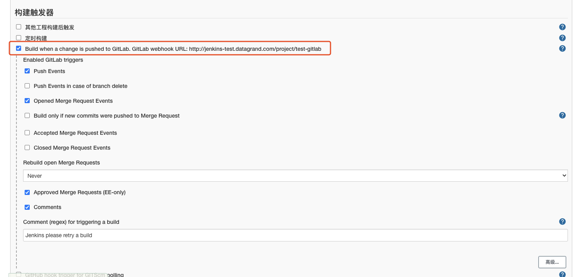Open Rebuild open Merge Requests dropdown
The image size is (573, 277).
[x=295, y=176]
